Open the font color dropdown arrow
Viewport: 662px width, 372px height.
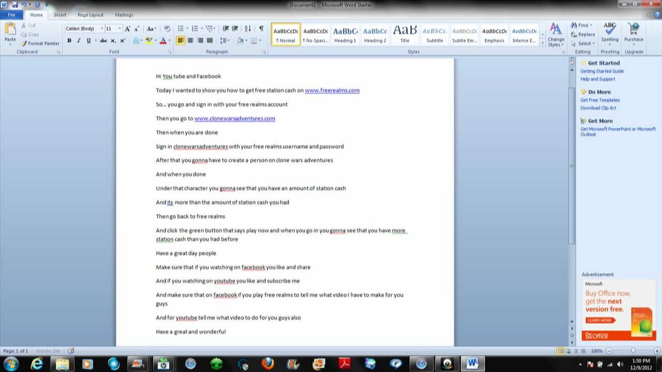pos(169,40)
